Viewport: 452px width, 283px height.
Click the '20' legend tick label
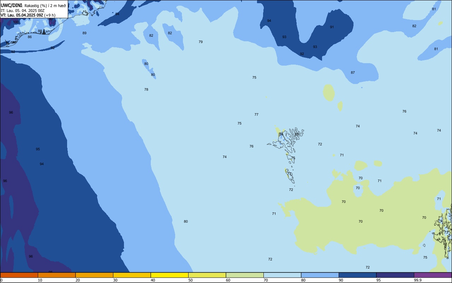[x=78, y=280]
